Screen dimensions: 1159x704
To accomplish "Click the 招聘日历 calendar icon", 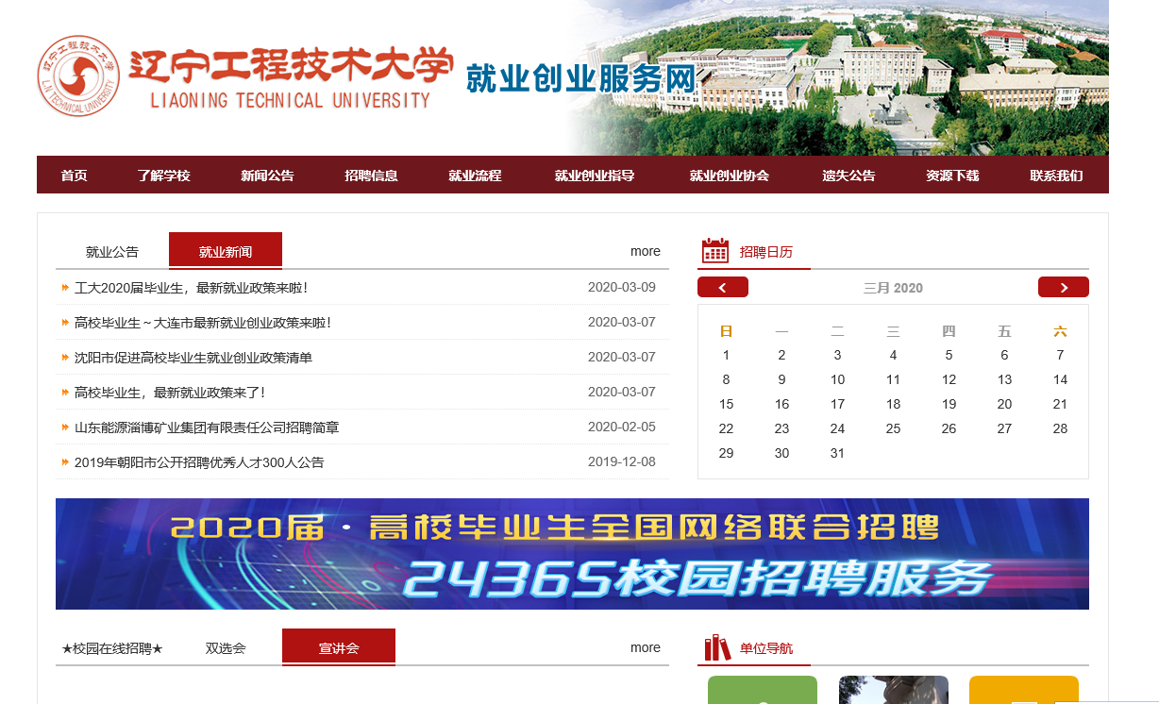I will (715, 251).
